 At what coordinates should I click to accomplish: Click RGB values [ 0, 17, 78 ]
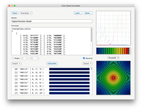(37, 69)
